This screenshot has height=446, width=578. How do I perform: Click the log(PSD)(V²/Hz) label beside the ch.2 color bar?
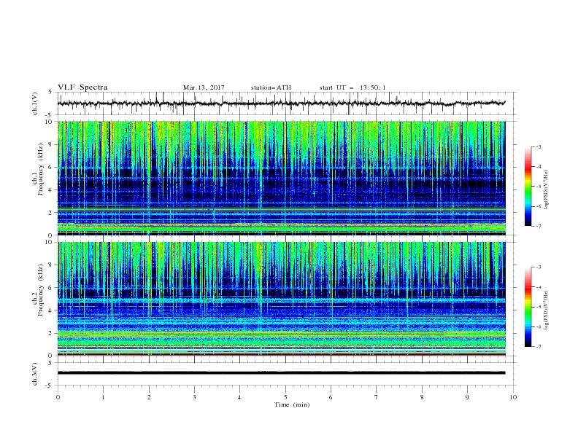(546, 310)
